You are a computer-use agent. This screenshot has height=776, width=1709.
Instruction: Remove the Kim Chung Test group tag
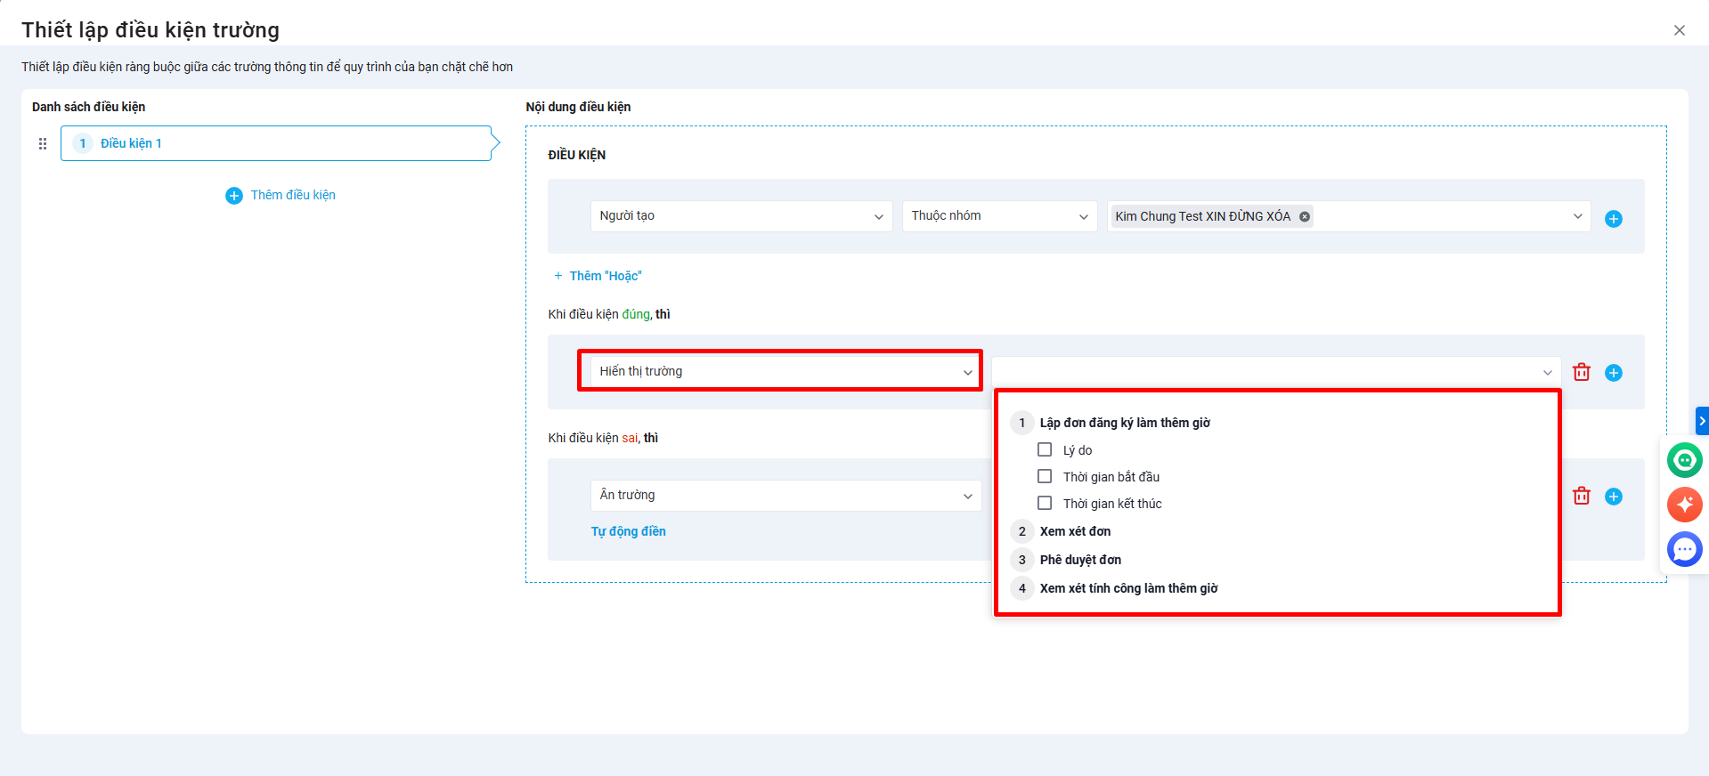[1304, 216]
